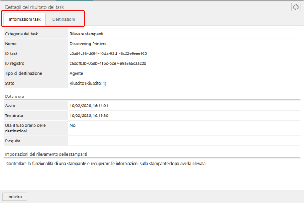The height and width of the screenshot is (203, 304).
Task: Click the Impostazioni del rilevamento delle stampanti header
Action: pyautogui.click(x=45, y=154)
